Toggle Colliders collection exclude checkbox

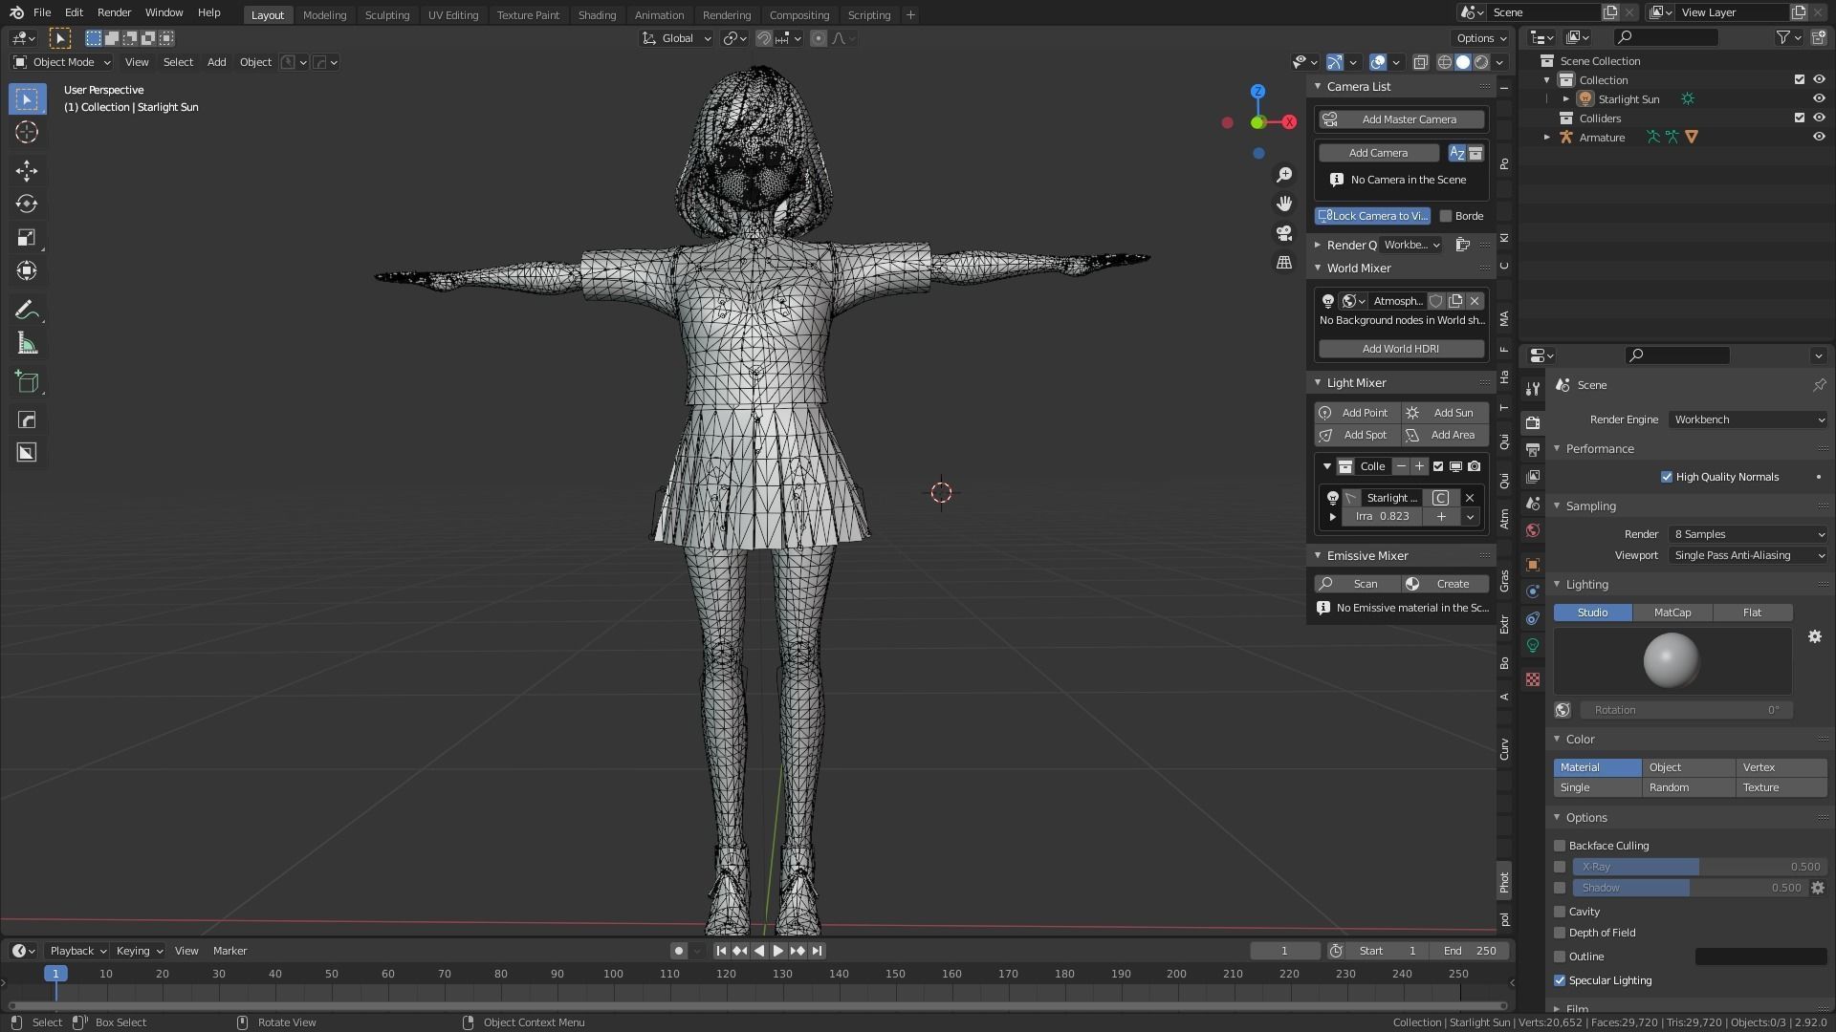1800,118
